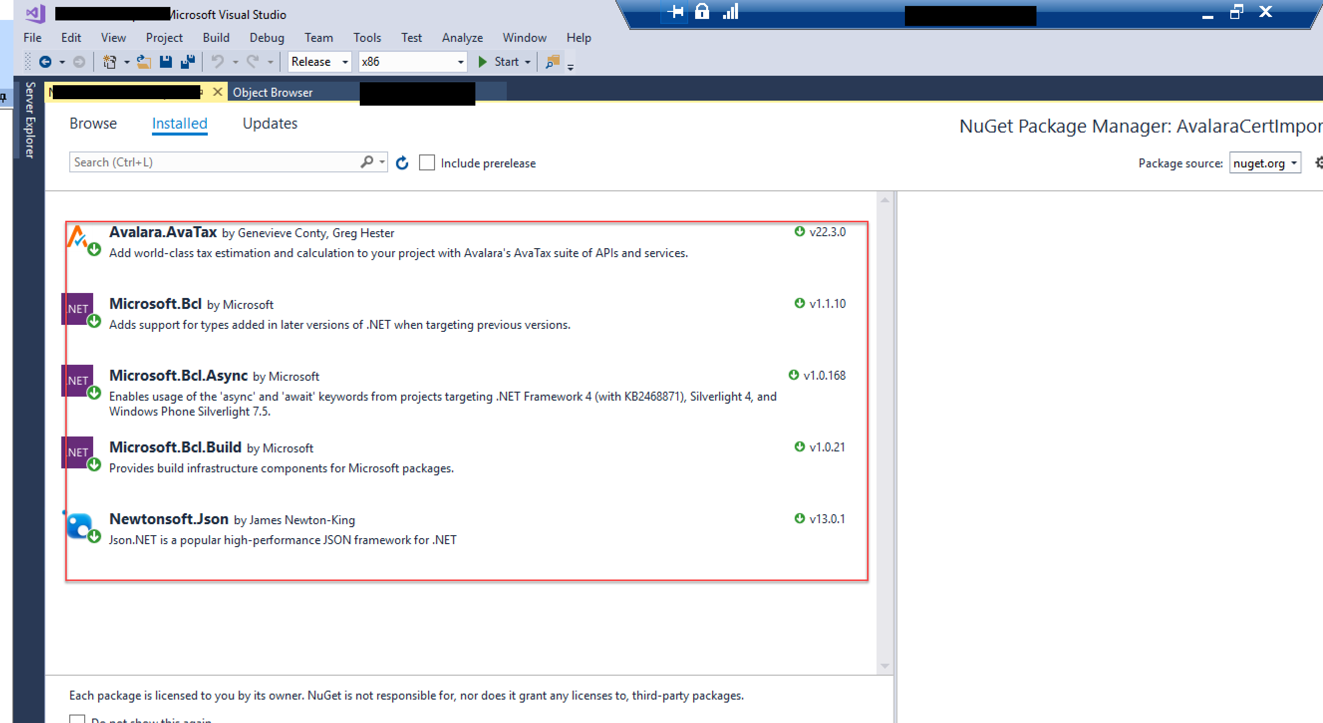Open the Redo history dropdown arrow
This screenshot has height=723, width=1323.
click(270, 62)
